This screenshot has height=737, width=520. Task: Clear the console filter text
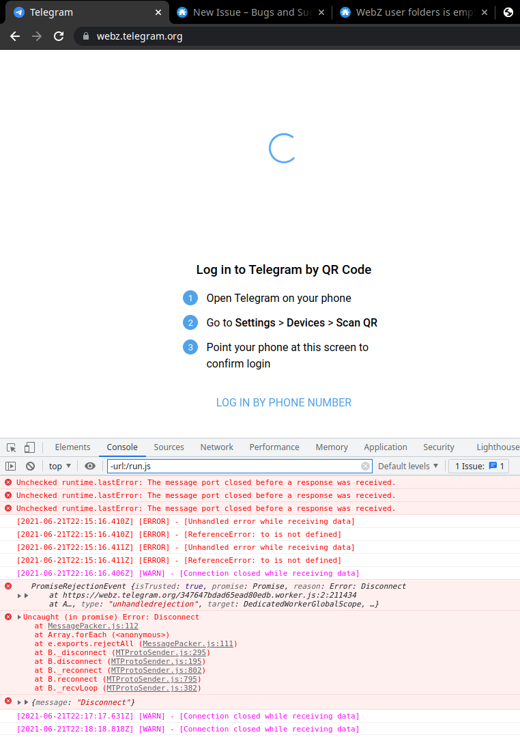click(365, 467)
